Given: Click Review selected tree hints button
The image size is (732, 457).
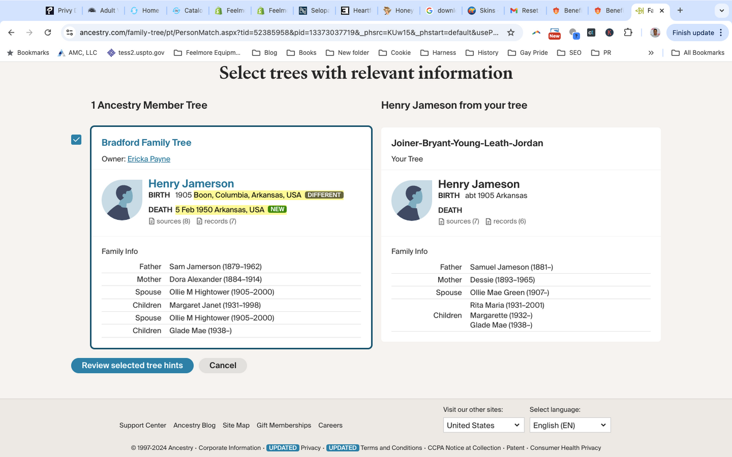Looking at the screenshot, I should (132, 366).
